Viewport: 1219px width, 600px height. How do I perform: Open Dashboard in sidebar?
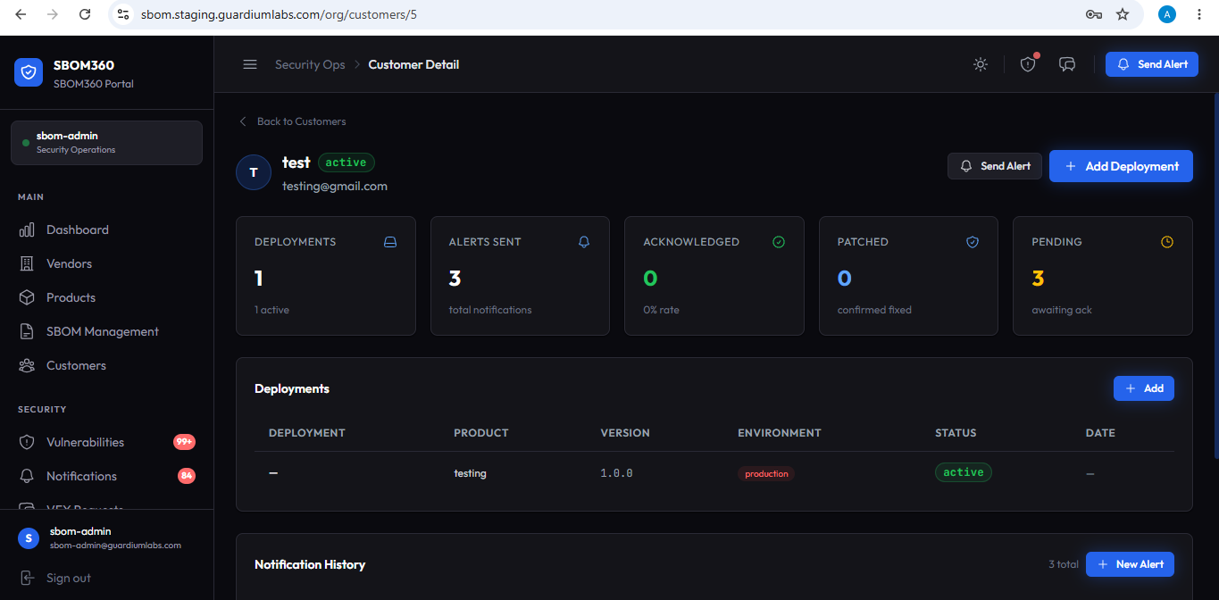(106, 230)
